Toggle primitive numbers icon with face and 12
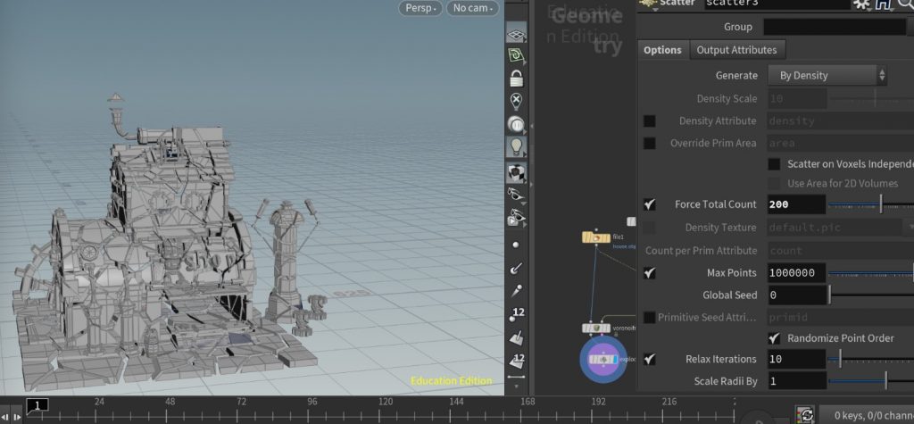Image resolution: width=914 pixels, height=424 pixels. (x=516, y=361)
